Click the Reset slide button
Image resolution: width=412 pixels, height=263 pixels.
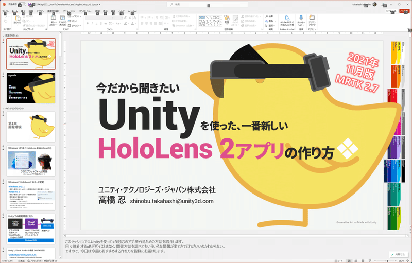click(73, 21)
